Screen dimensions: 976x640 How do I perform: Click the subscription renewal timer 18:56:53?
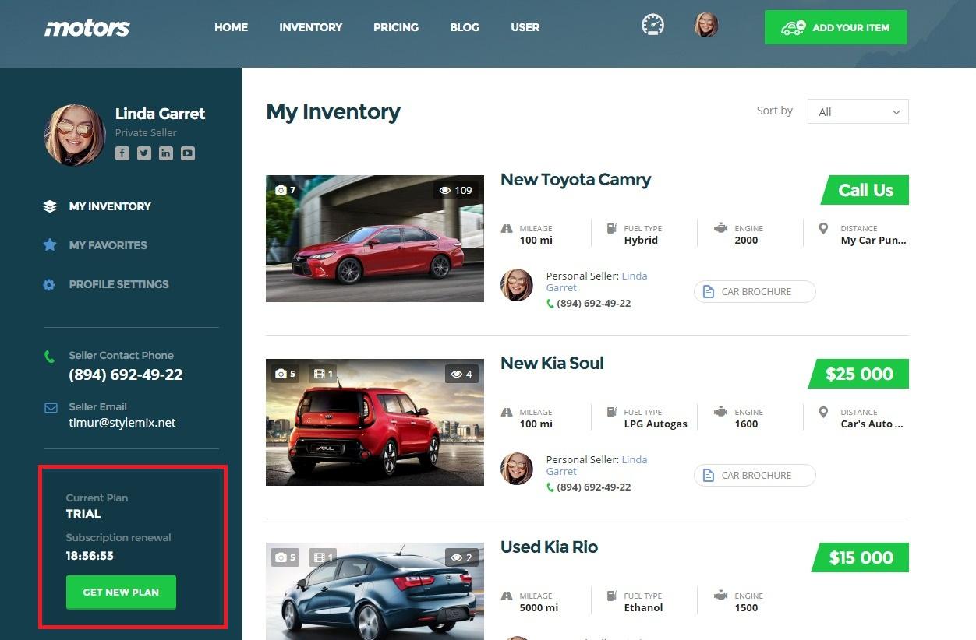click(x=90, y=556)
